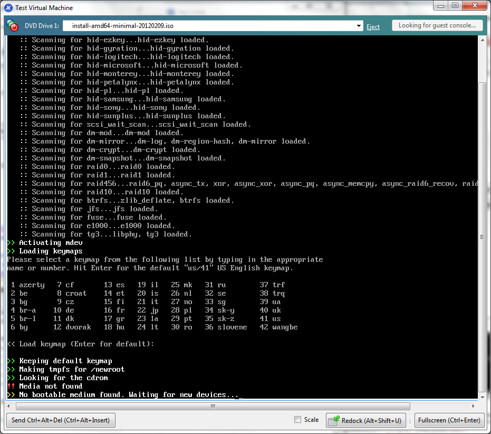Switch console to Fullscreen mode
This screenshot has height=434, width=491.
449,420
